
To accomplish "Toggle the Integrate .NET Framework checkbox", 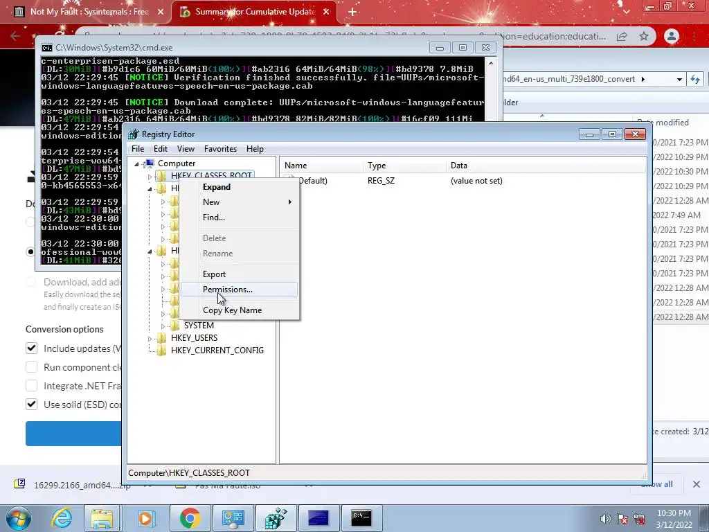I will click(31, 386).
